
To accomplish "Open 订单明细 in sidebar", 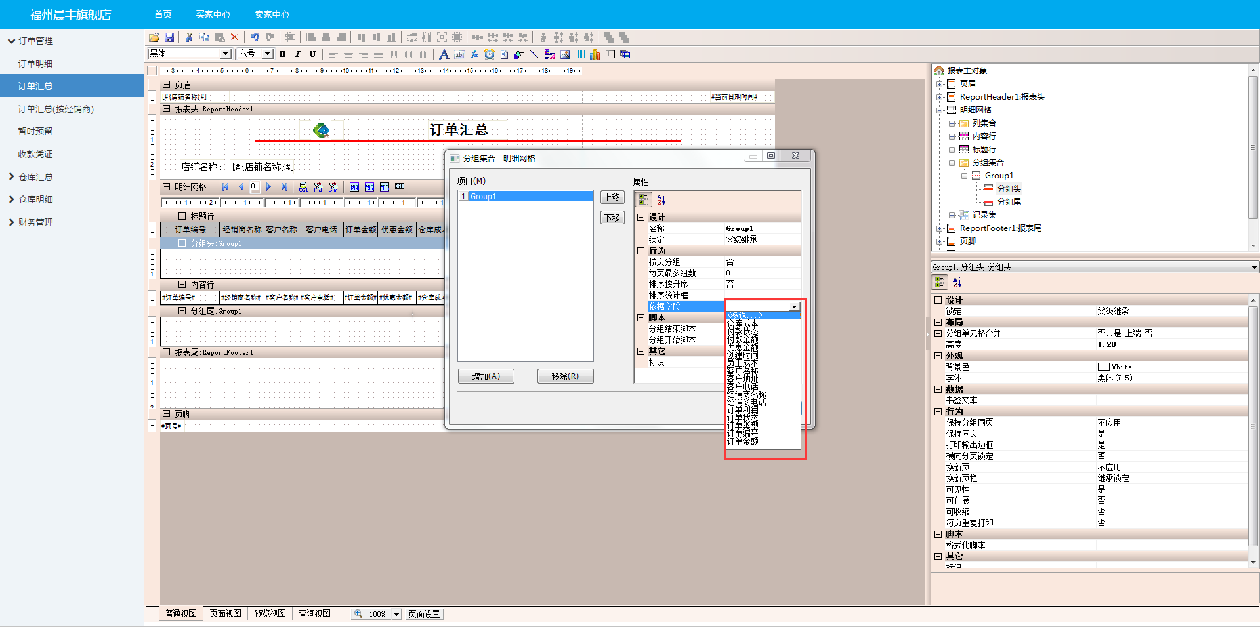I will (x=35, y=64).
